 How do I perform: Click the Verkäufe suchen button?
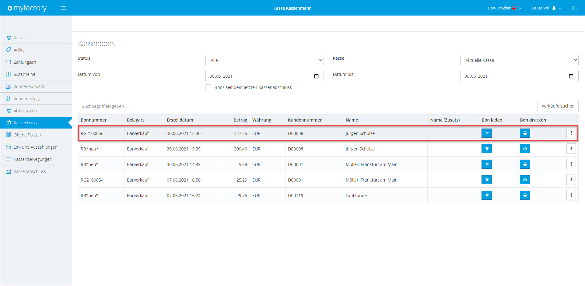click(558, 106)
